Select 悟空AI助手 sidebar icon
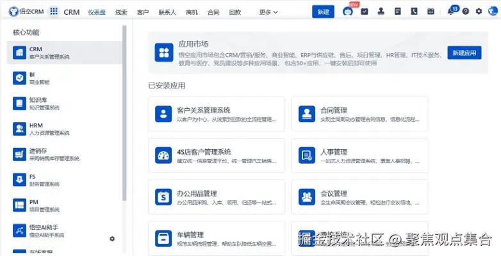 click(x=19, y=231)
